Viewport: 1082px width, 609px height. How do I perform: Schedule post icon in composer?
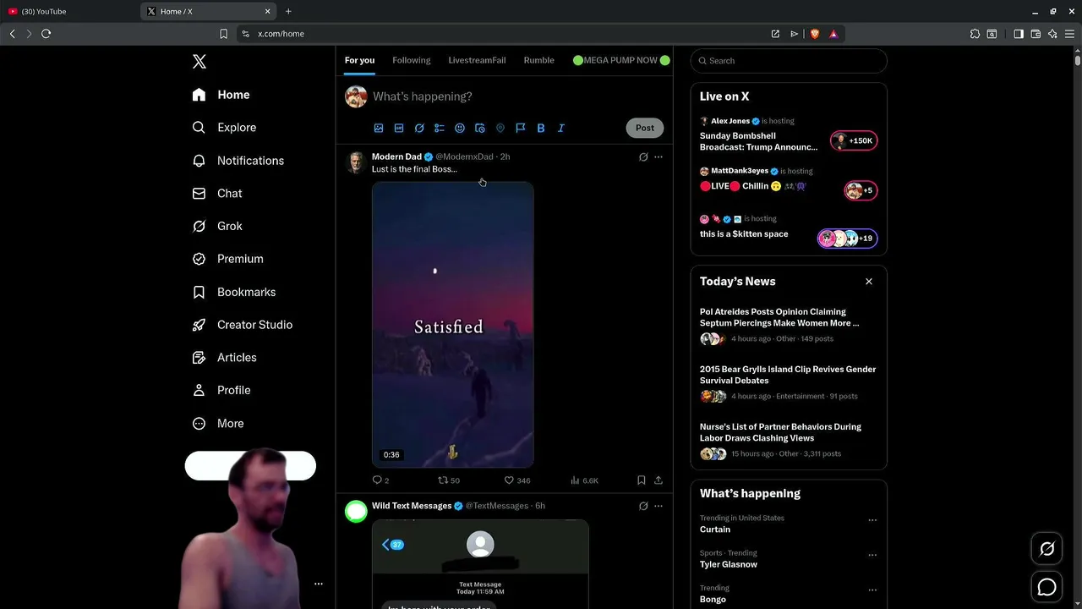tap(480, 129)
